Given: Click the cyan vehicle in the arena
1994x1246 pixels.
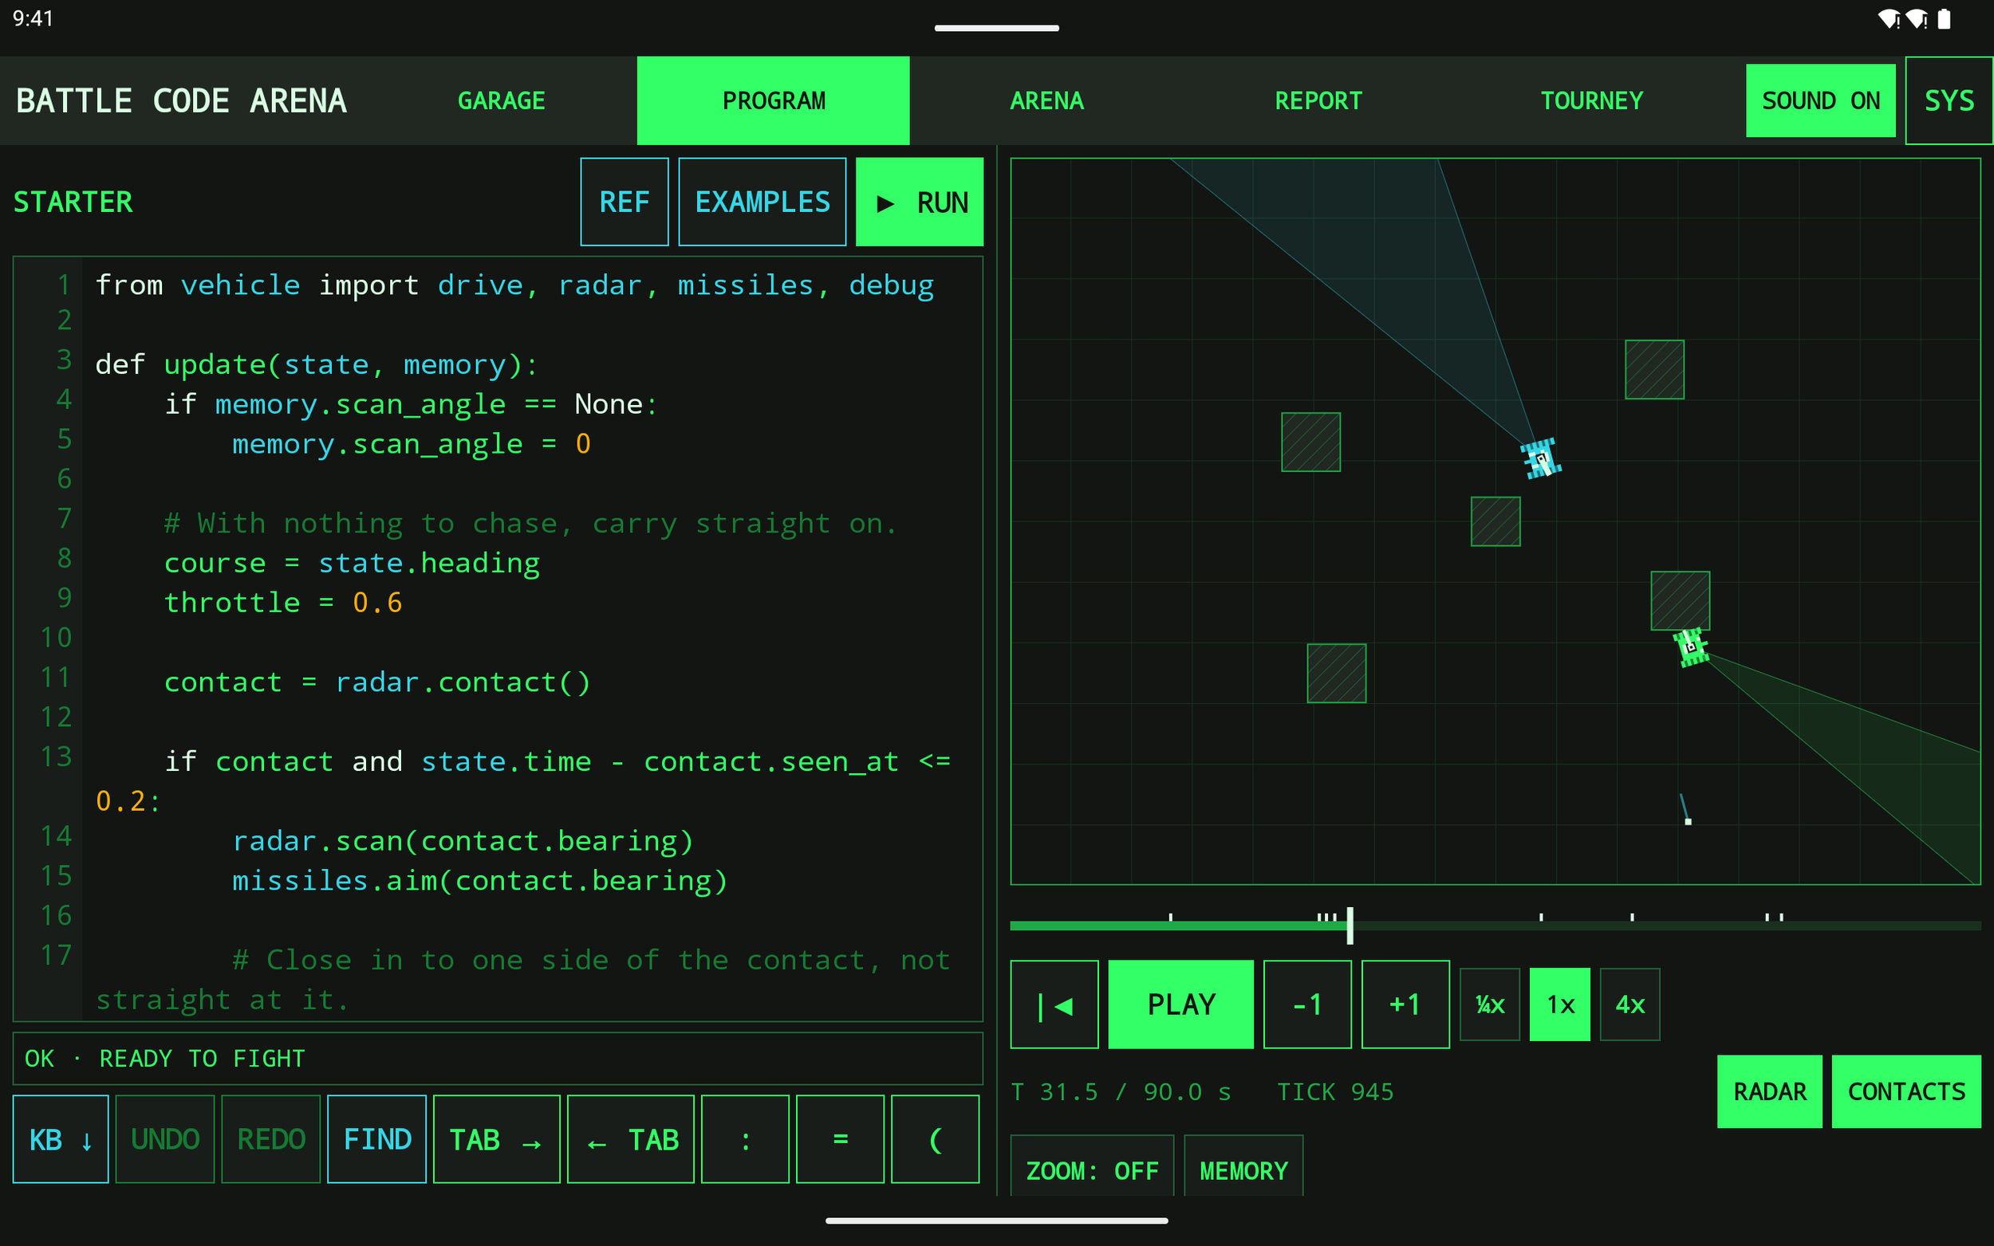Looking at the screenshot, I should [1541, 458].
